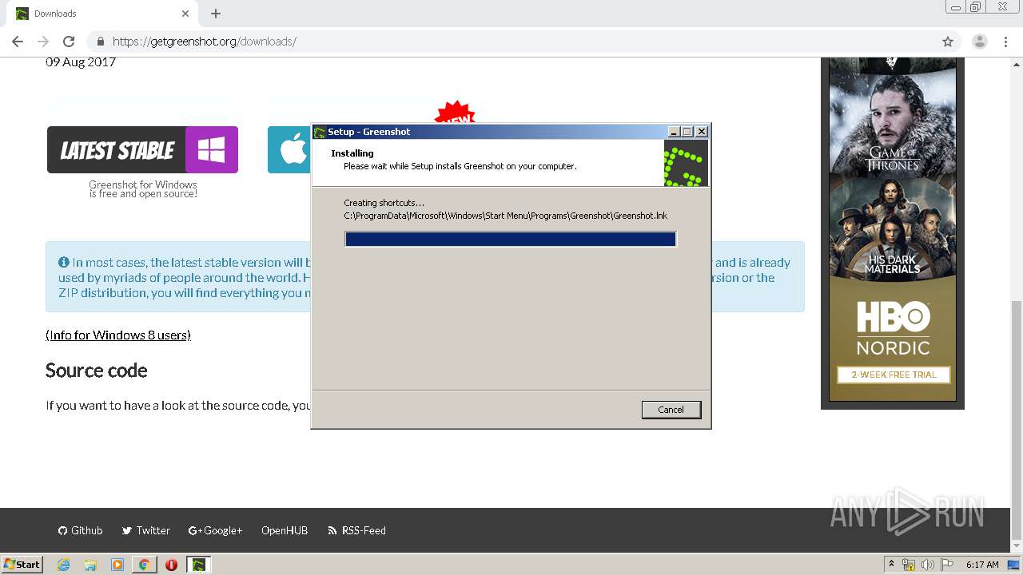Switch to Chrome in the taskbar
Screen dimensions: 1023x575
click(x=144, y=565)
